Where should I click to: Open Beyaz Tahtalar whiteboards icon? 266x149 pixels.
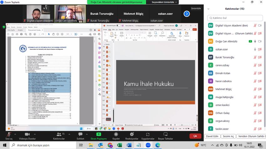tap(166, 134)
